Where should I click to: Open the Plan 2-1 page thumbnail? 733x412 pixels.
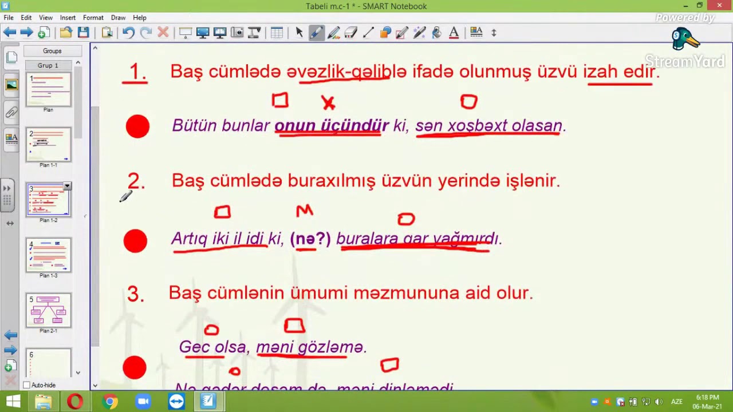coord(48,311)
